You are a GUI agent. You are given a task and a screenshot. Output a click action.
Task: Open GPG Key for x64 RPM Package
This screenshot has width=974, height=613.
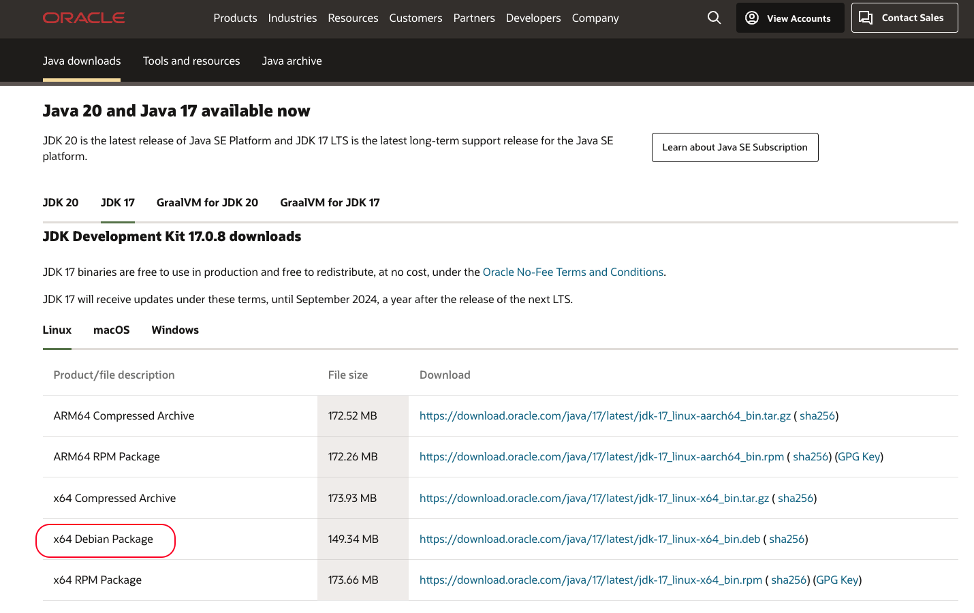point(837,580)
